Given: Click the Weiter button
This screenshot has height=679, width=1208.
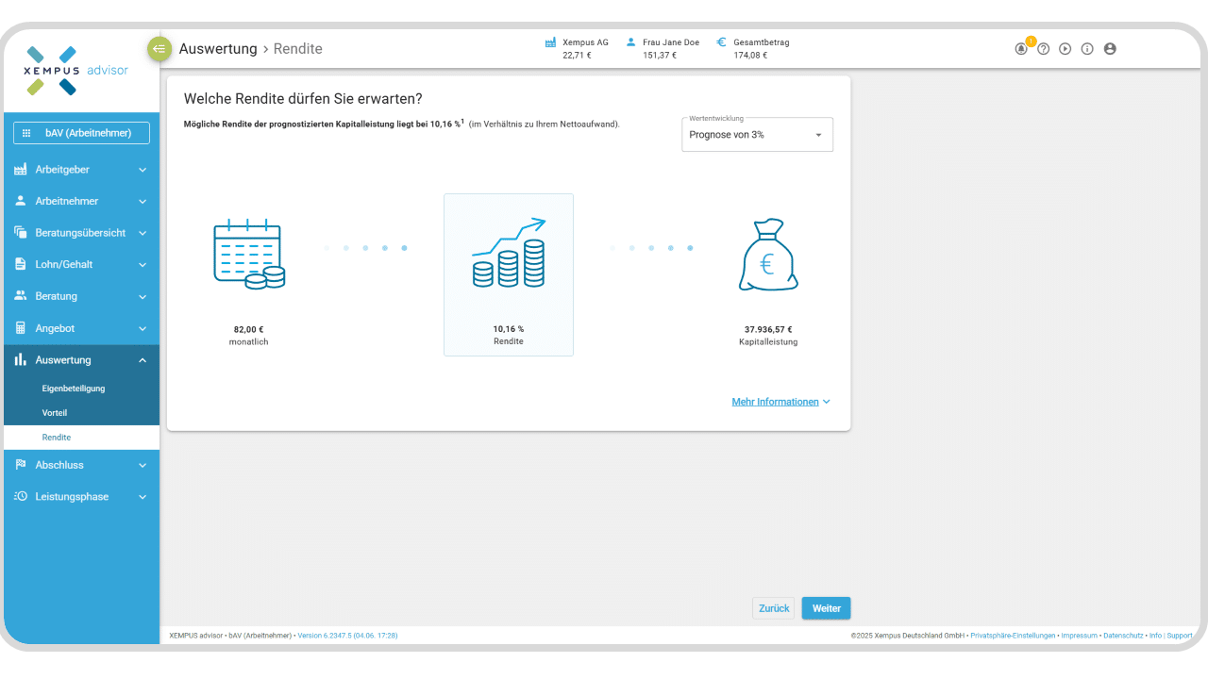Looking at the screenshot, I should click(x=826, y=608).
